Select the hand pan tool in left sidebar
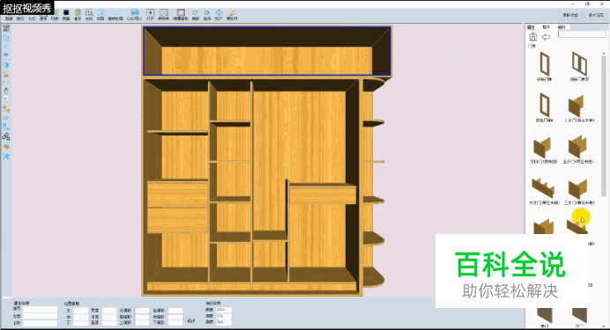610x330 pixels. [6, 91]
